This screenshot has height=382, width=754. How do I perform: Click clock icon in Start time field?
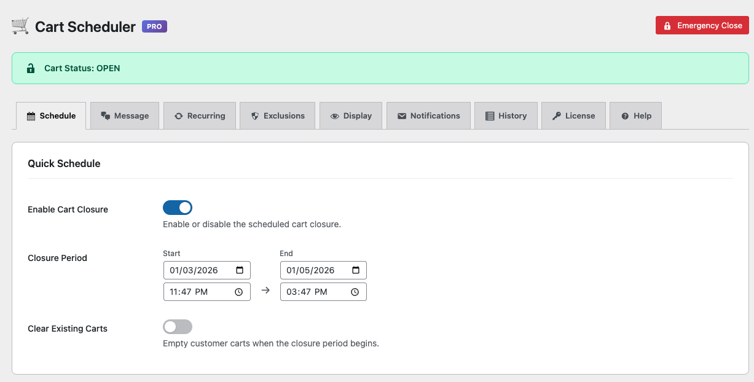click(239, 292)
